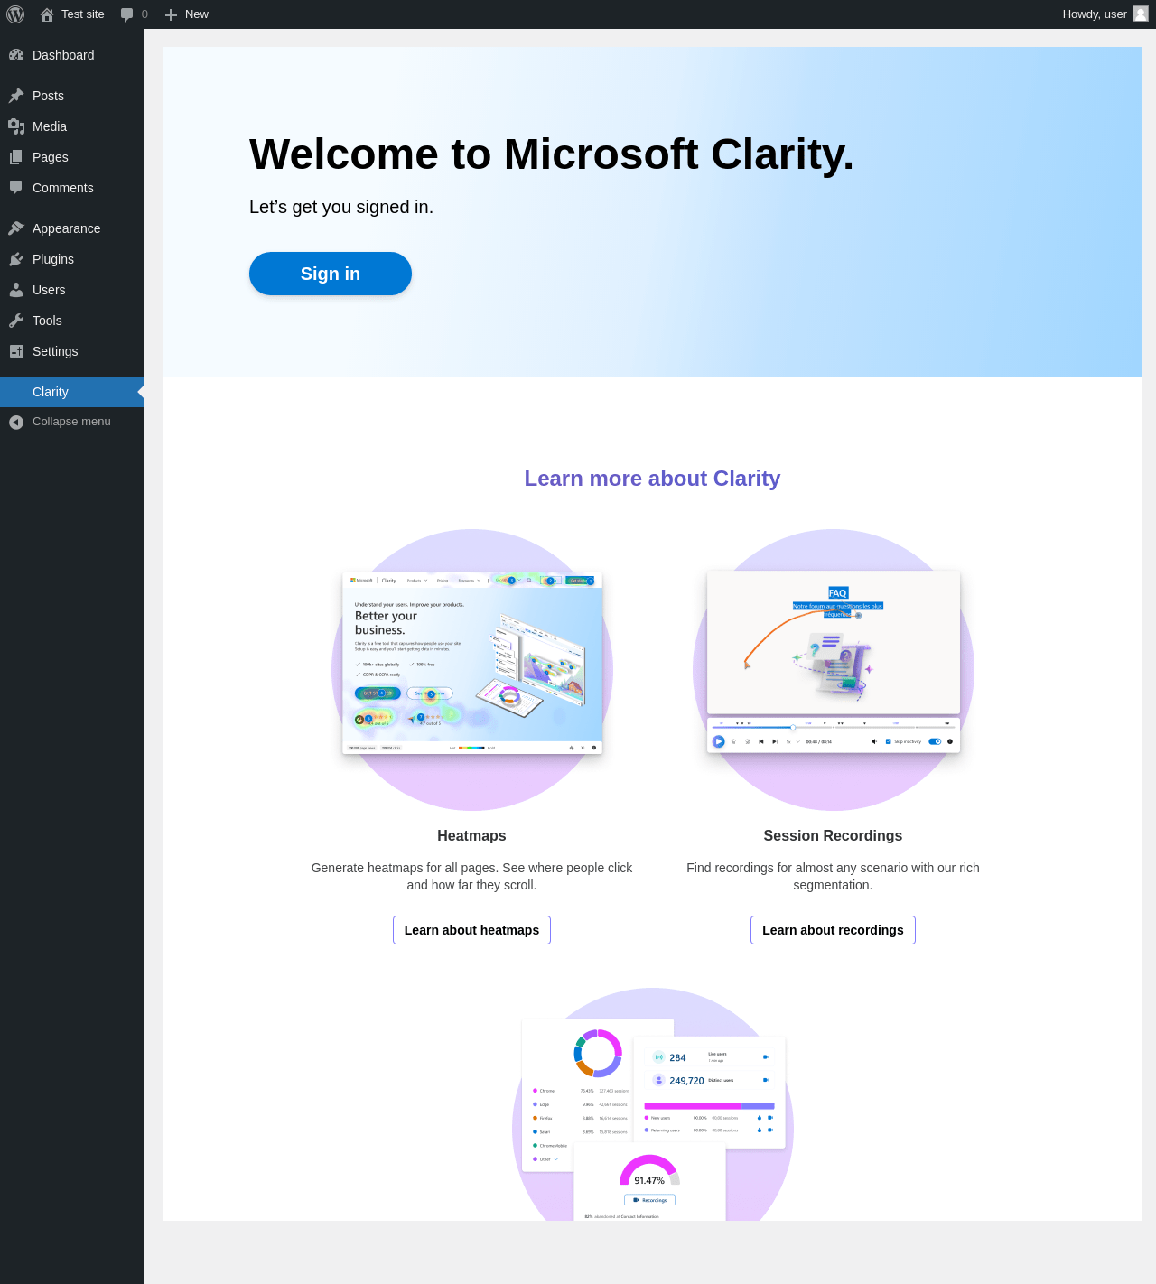Click the WordPress logo icon

[x=15, y=14]
